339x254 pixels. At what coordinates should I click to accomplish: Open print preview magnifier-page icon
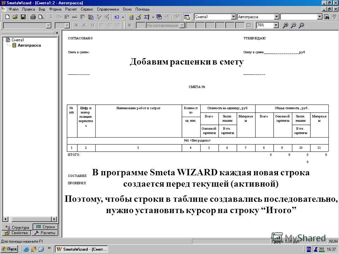pos(41,17)
